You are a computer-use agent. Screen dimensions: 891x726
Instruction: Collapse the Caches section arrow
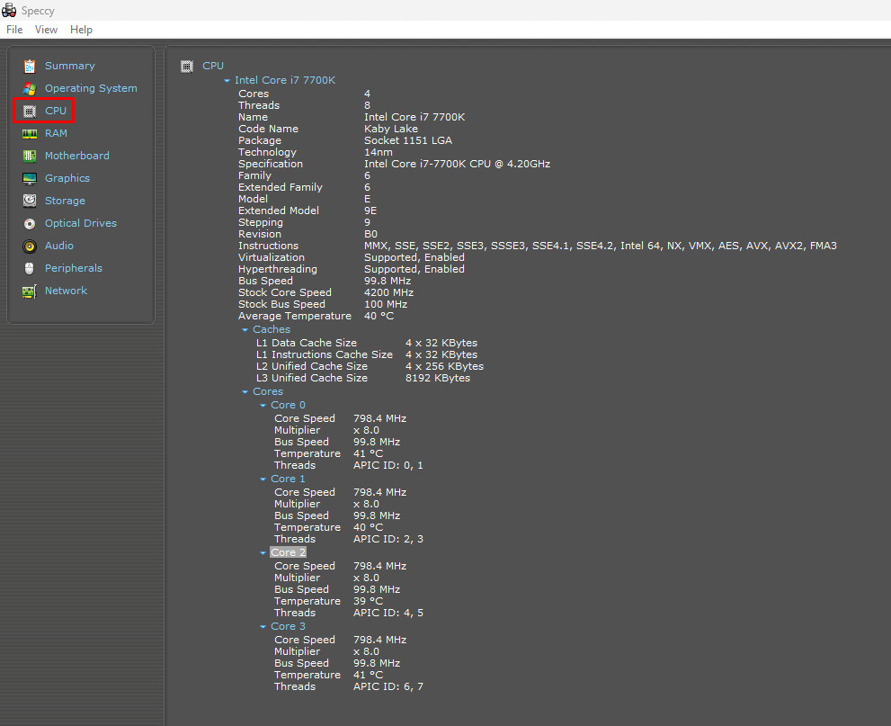(245, 330)
